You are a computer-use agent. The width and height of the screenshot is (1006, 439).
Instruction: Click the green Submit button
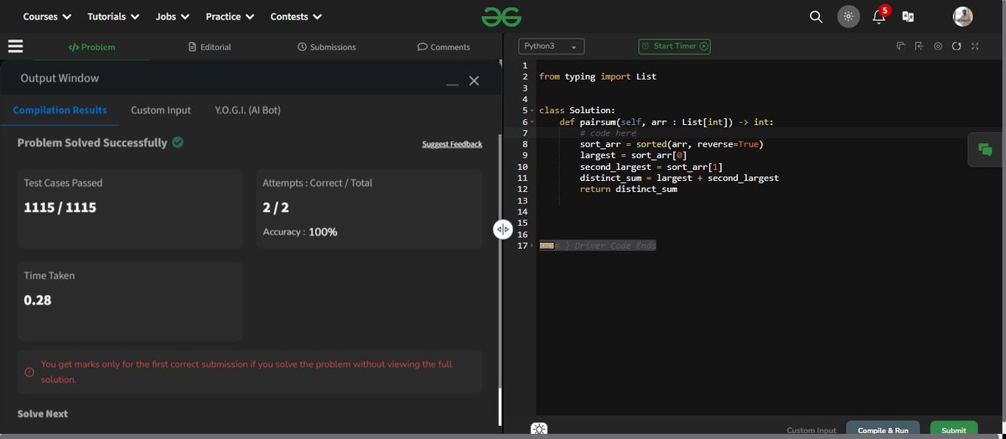click(954, 430)
